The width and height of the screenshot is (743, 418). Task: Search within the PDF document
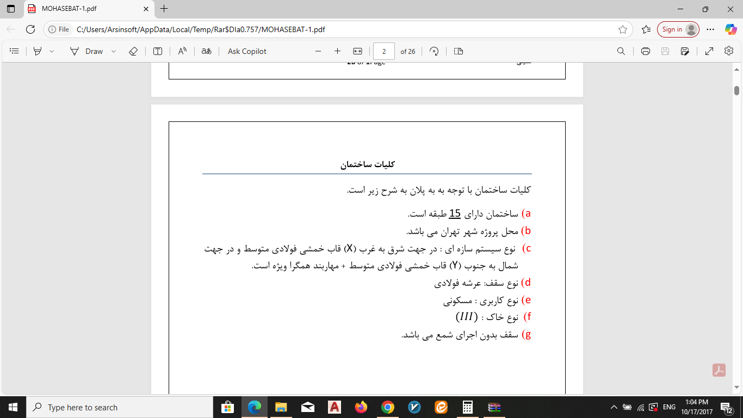pos(621,51)
